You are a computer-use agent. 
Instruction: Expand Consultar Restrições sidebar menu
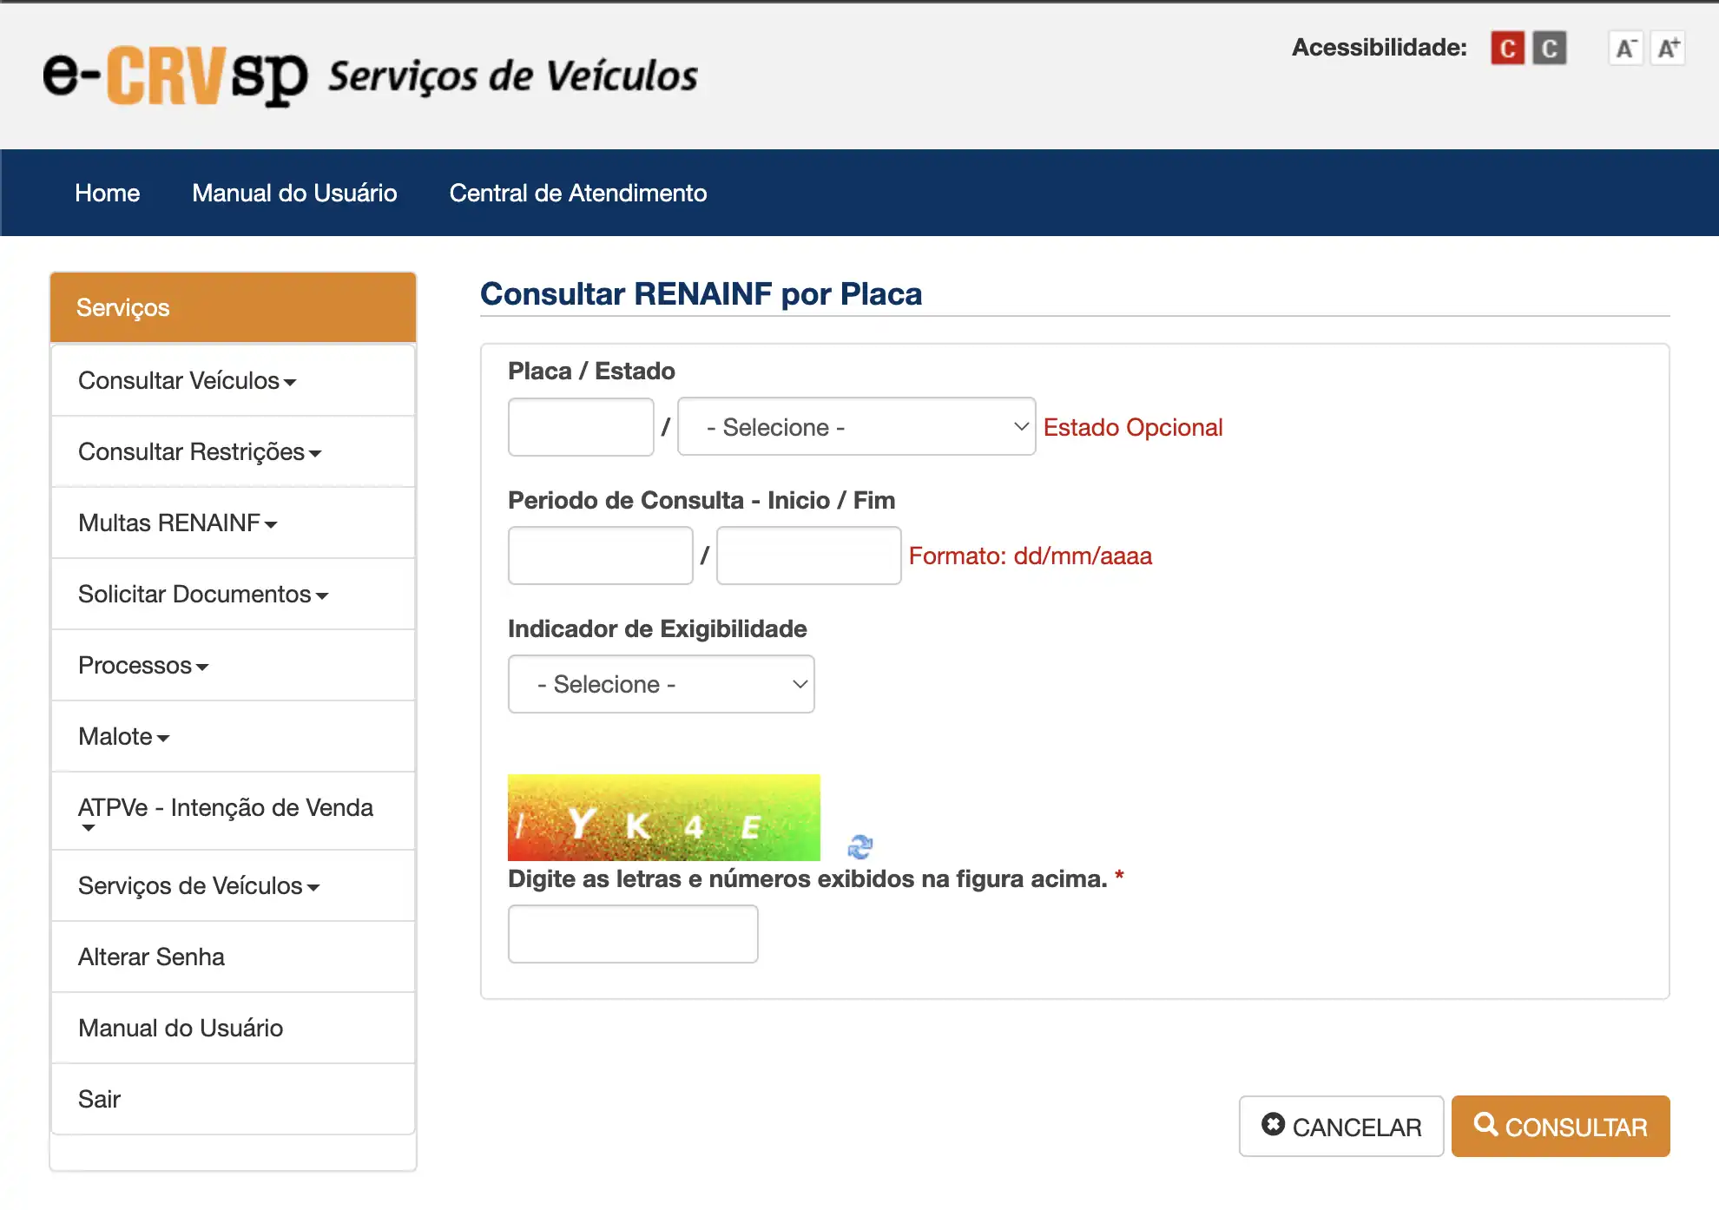point(199,452)
